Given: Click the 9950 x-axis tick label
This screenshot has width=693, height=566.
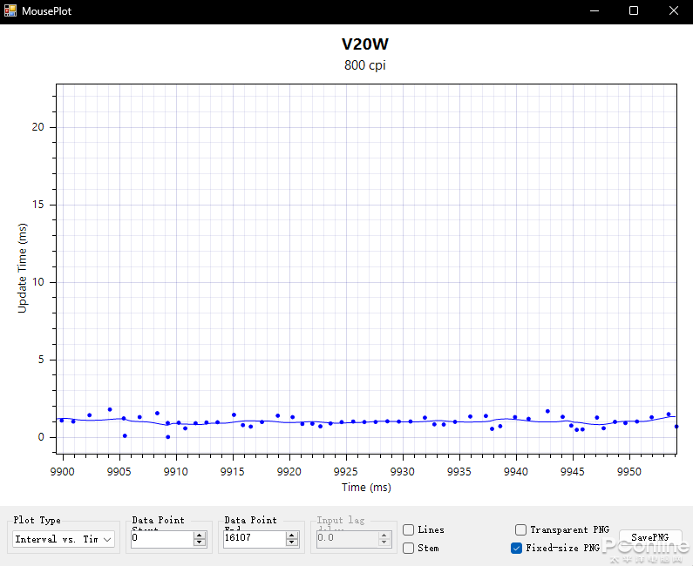Looking at the screenshot, I should tap(628, 471).
